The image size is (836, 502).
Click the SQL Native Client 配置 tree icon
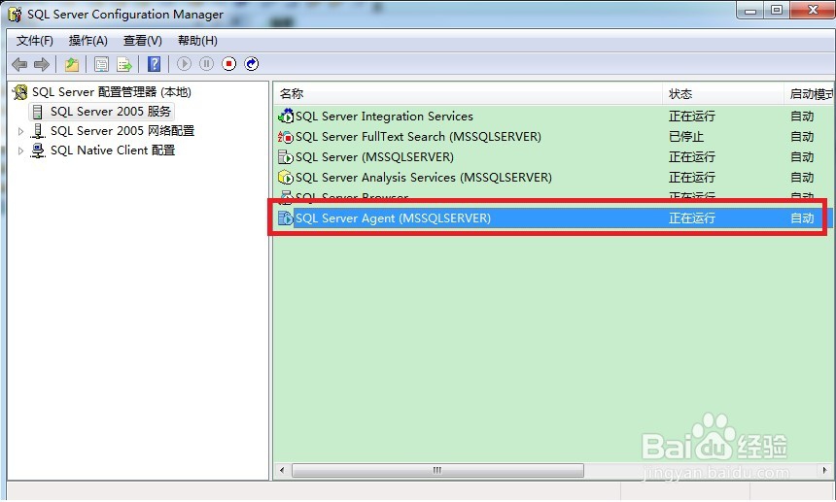37,151
